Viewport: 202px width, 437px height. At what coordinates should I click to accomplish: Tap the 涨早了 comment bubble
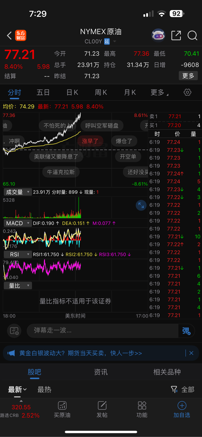(90, 141)
